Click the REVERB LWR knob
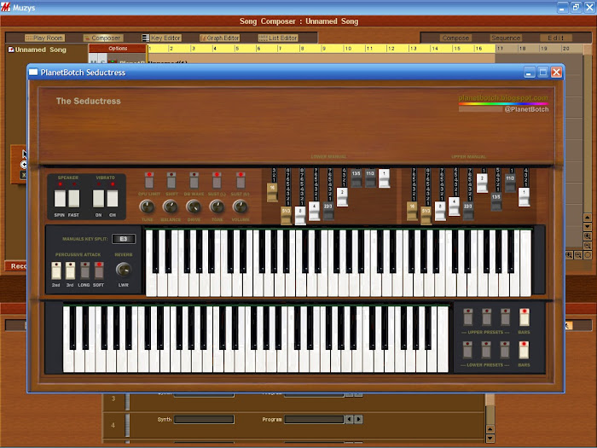This screenshot has height=448, width=597. click(123, 270)
